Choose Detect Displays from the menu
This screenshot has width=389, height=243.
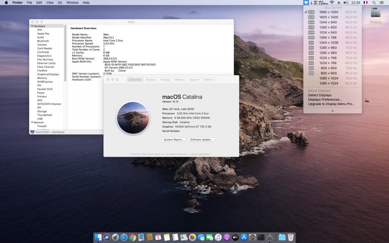(x=320, y=95)
